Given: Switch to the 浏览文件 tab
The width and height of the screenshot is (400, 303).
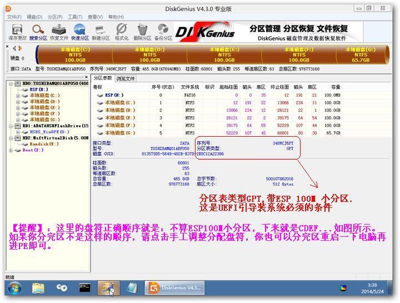Looking at the screenshot, I should [125, 78].
